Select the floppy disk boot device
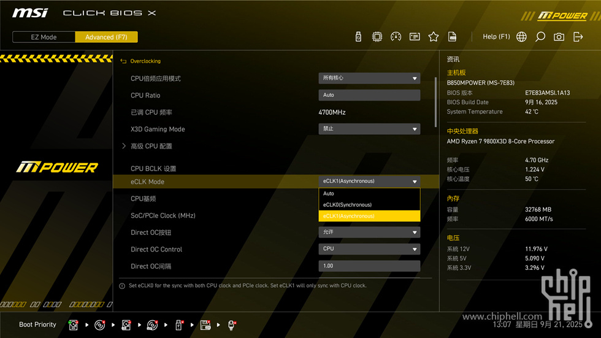Viewport: 601px width, 338px height. click(205, 325)
